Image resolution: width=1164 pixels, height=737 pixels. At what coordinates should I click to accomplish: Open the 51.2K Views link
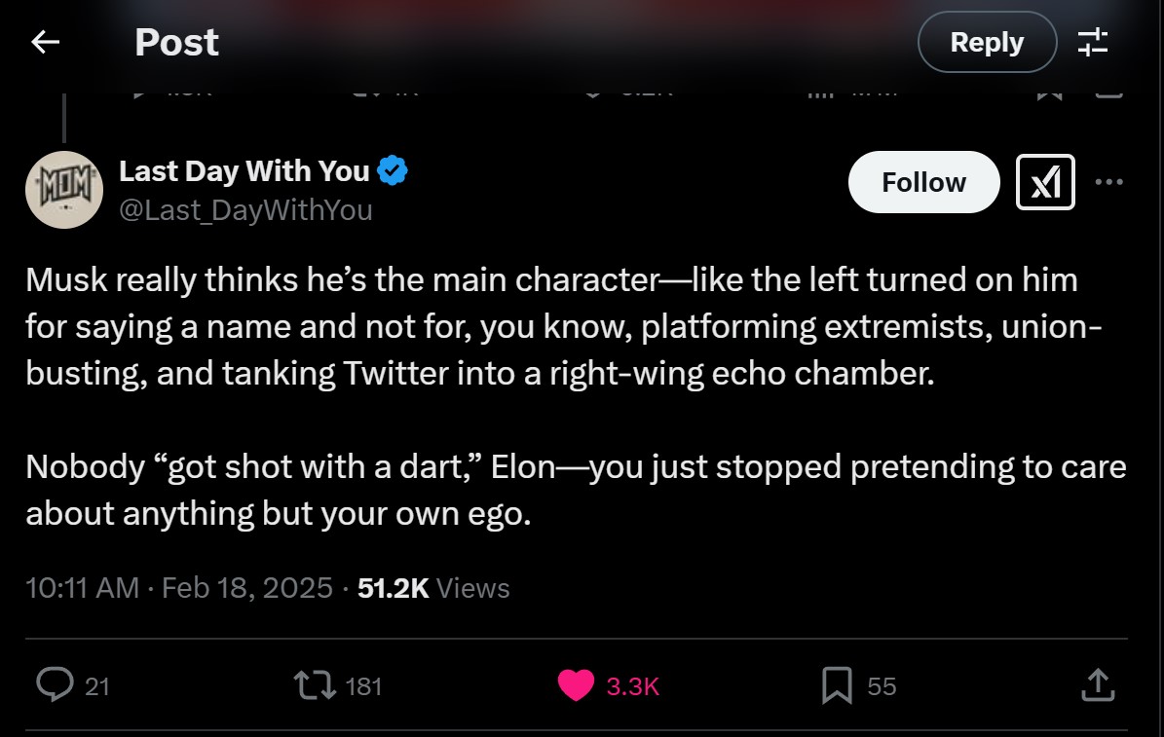tap(432, 588)
